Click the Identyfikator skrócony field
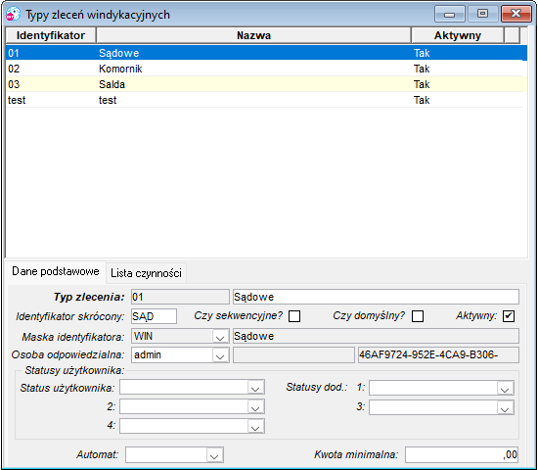The width and height of the screenshot is (538, 470). [154, 316]
